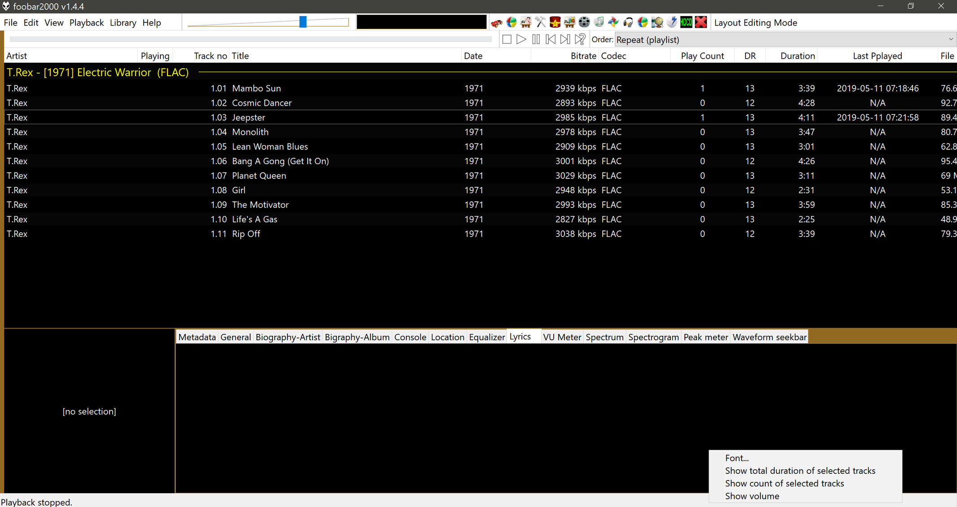The image size is (957, 507).
Task: Open the Order playback dropdown
Action: coord(785,39)
